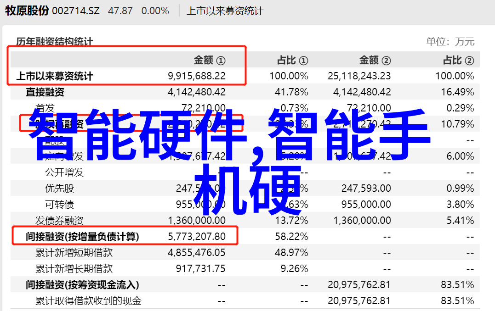This screenshot has height=311, width=495.
Task: Click the stock price 47.87
Action: coord(120,11)
